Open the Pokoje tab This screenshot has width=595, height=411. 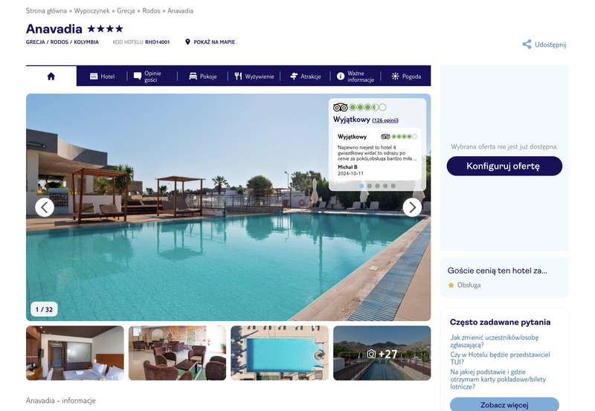tap(203, 77)
